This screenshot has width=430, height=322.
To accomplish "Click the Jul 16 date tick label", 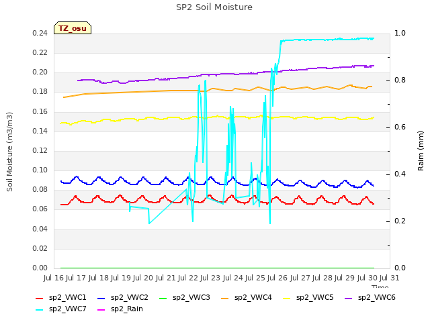I will pyautogui.click(x=54, y=278).
